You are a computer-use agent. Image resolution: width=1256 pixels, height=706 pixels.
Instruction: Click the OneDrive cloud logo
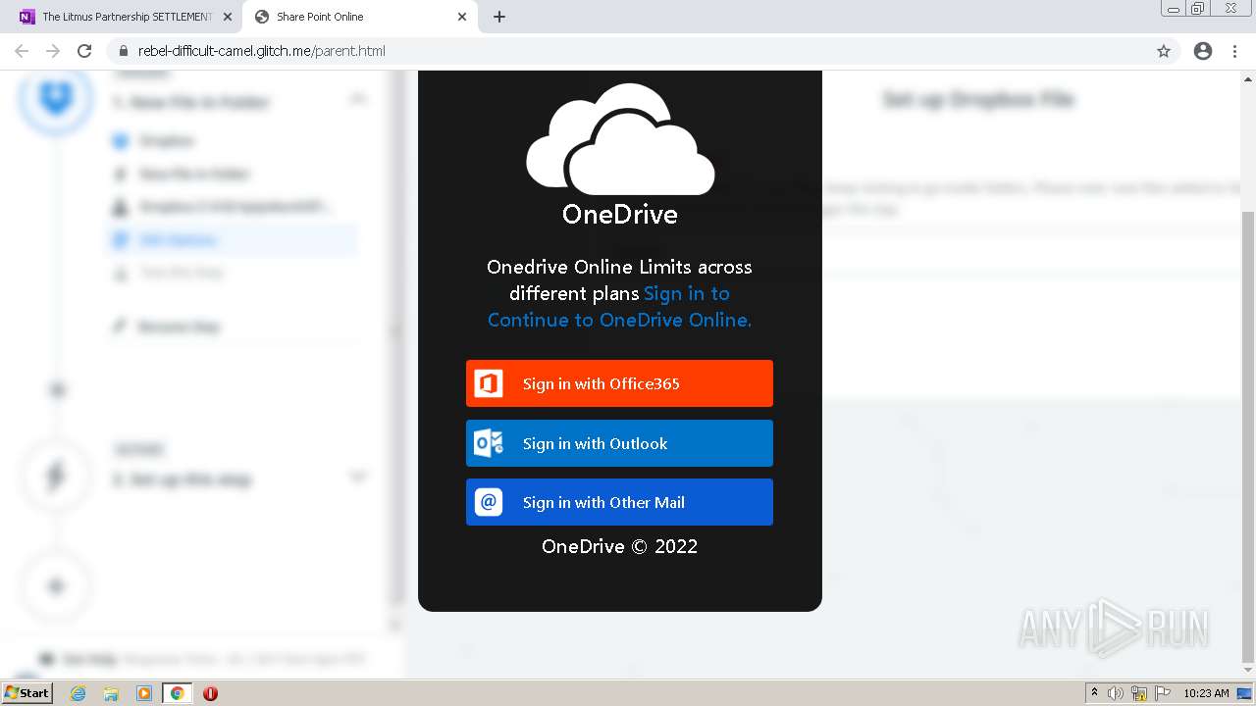[x=620, y=138]
